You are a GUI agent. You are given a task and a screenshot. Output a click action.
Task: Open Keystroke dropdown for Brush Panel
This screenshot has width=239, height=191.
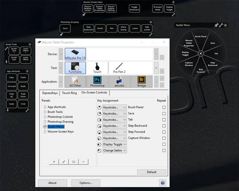pyautogui.click(x=115, y=107)
